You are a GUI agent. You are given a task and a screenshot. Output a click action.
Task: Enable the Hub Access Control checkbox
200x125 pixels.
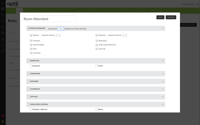pos(29,104)
